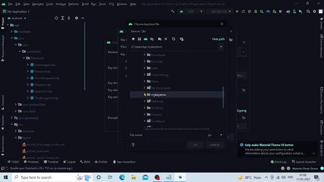
Task: Open the Logcat tool window tab
Action: point(69,162)
